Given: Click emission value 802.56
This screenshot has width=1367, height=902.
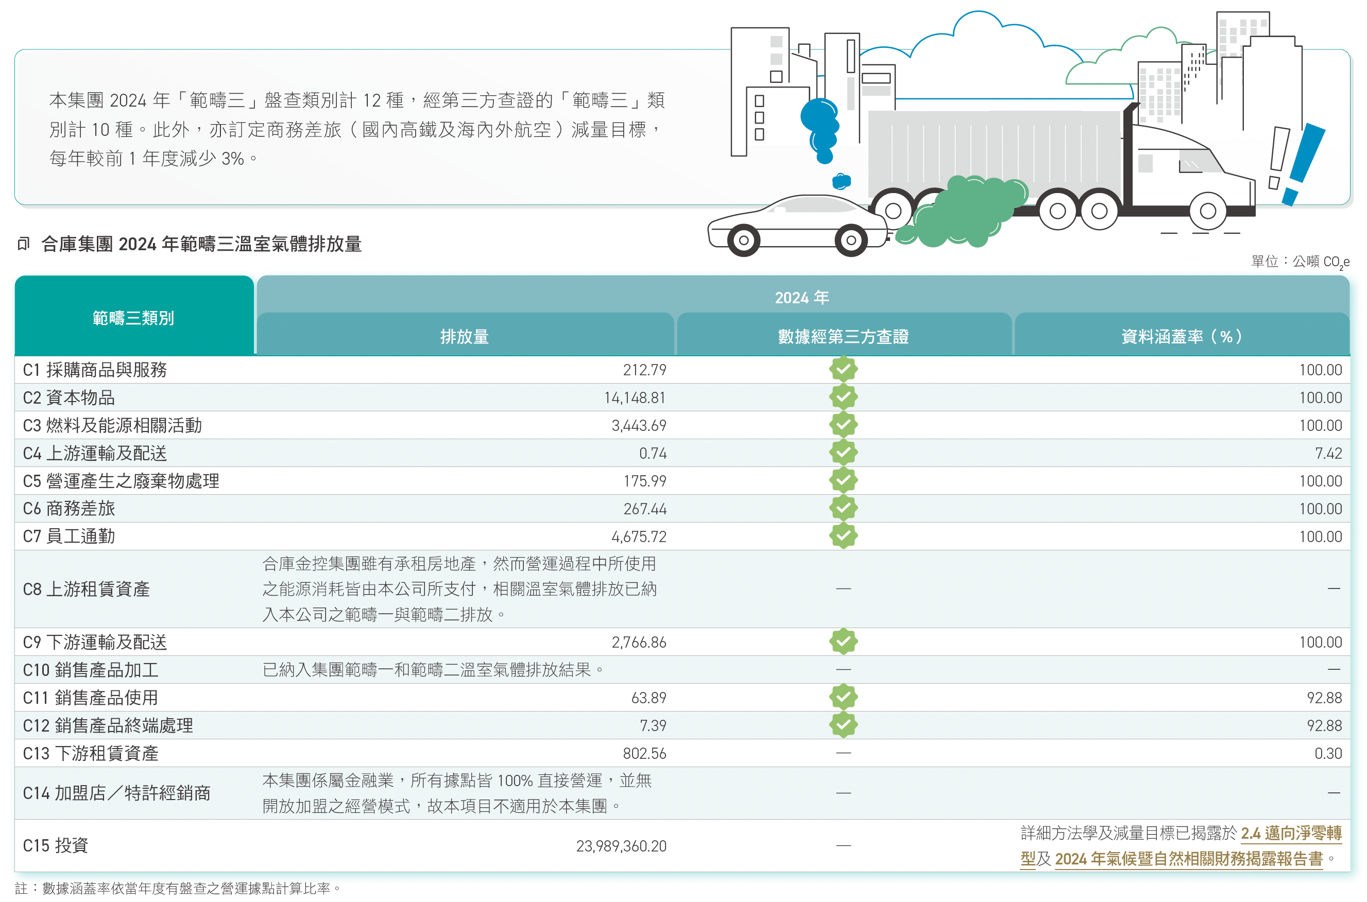Looking at the screenshot, I should click(644, 753).
